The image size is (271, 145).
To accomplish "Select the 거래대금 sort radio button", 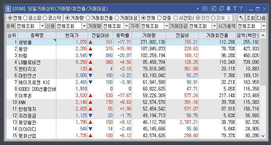I will [117, 18].
